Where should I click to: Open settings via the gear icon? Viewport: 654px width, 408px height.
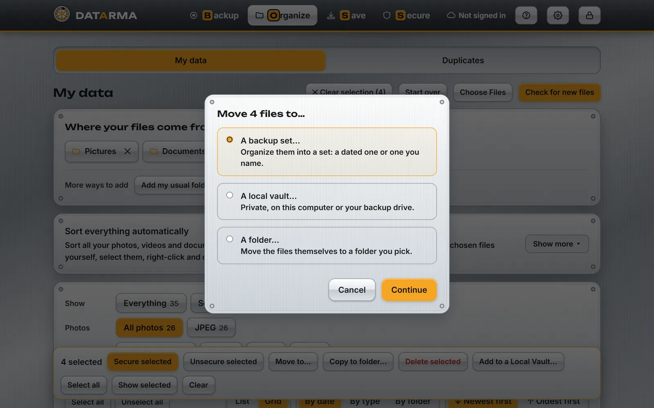pyautogui.click(x=558, y=16)
